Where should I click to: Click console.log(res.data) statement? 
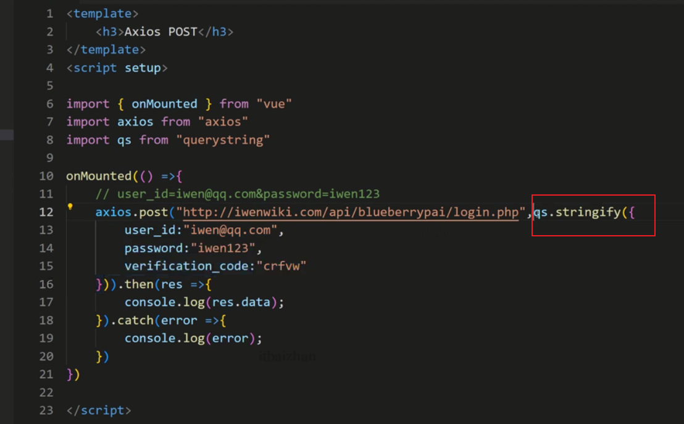coord(204,302)
